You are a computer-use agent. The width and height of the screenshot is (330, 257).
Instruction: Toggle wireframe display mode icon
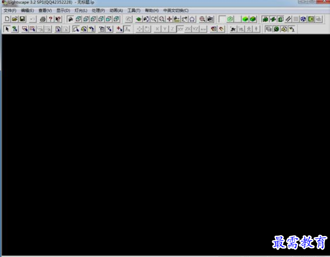click(x=230, y=19)
